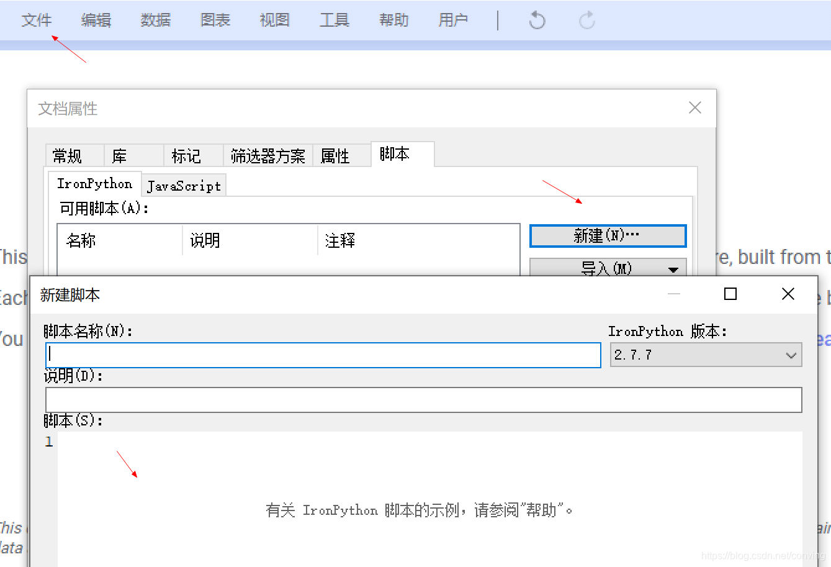Open the 编辑 menu
This screenshot has height=567, width=831.
pos(96,20)
